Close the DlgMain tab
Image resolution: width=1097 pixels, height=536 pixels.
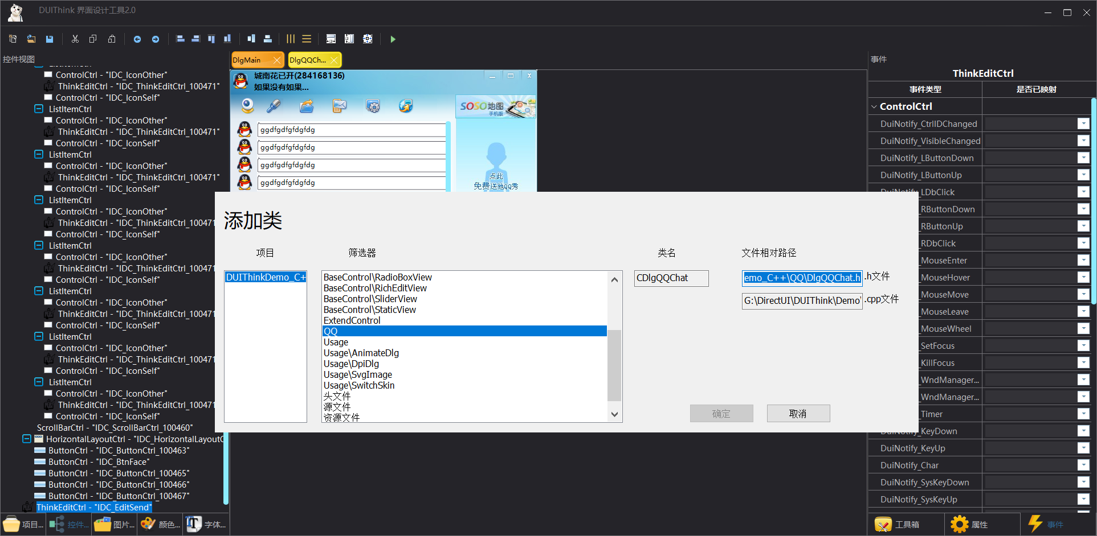(x=277, y=60)
